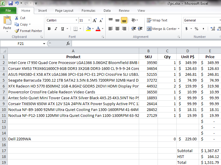The width and height of the screenshot is (221, 165).
Task: Set Middle Align vertical alignment
Action: click(x=117, y=20)
